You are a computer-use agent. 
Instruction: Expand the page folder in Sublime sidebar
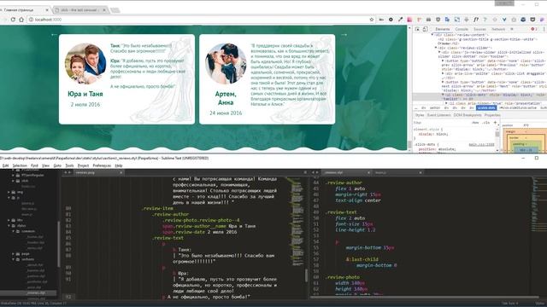14,254
